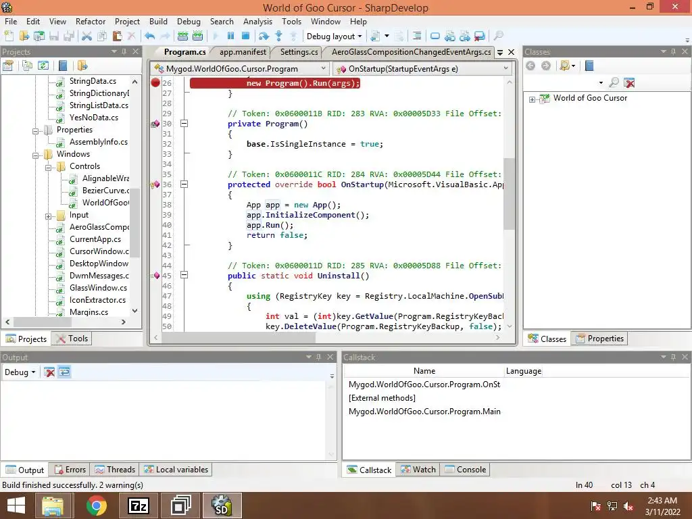Switch to the Errors tab
This screenshot has width=692, height=519.
click(70, 470)
